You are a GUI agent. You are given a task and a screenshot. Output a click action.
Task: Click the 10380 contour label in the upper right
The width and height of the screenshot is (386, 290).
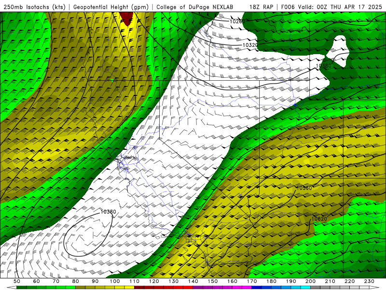[323, 66]
